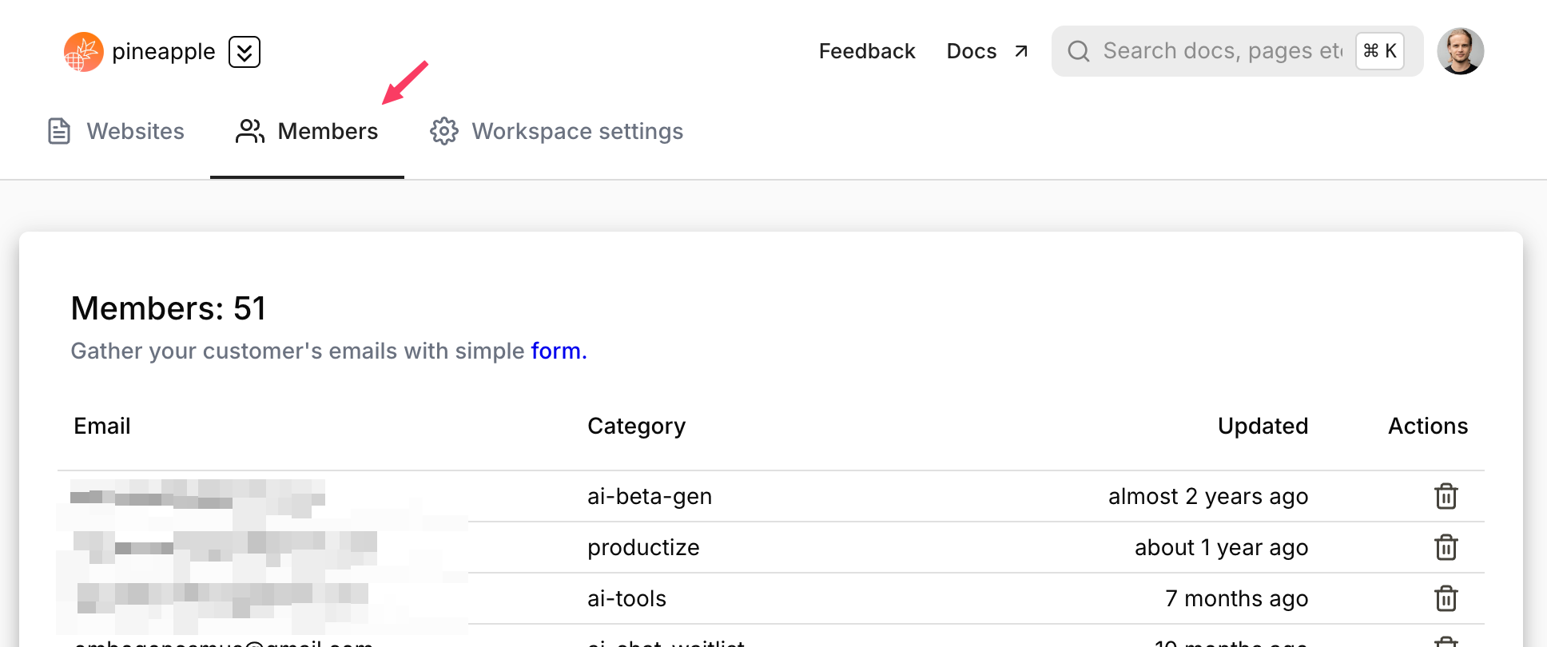
Task: Click the Websites document icon
Action: coord(59,131)
